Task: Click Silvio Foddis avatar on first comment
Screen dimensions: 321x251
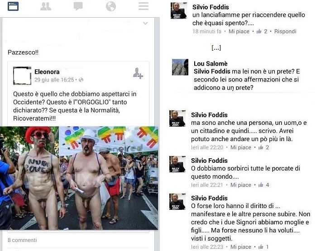Action: 179,11
